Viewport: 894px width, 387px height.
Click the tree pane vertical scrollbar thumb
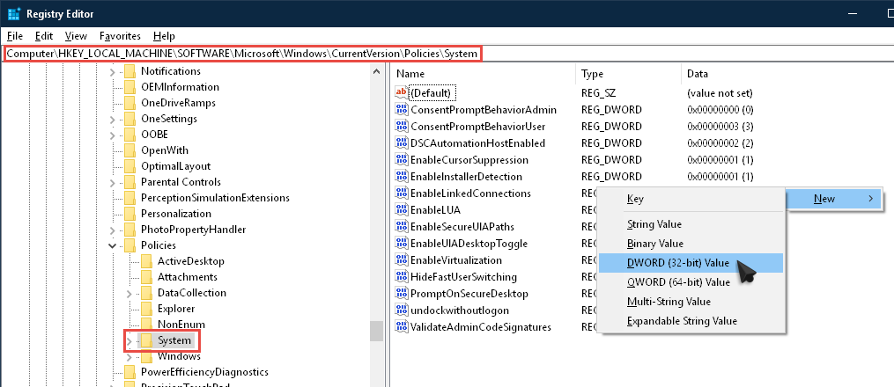(376, 332)
